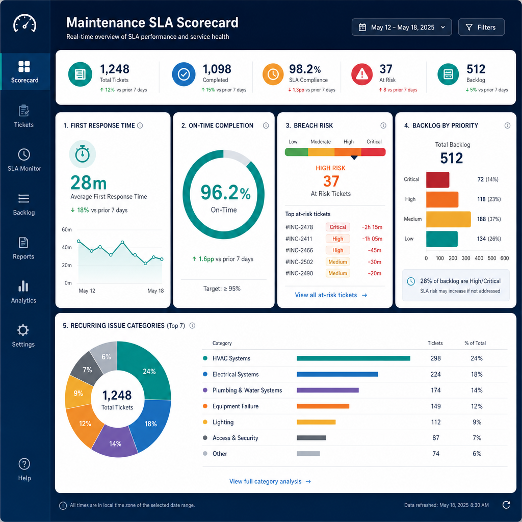
Task: Select the Other category row
Action: 355,453
